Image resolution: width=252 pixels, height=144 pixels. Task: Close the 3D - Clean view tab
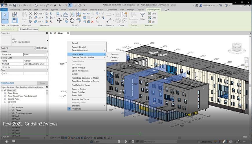(68, 33)
